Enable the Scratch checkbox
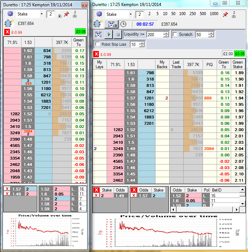Image resolution: width=248 pixels, height=252 pixels. (x=175, y=34)
